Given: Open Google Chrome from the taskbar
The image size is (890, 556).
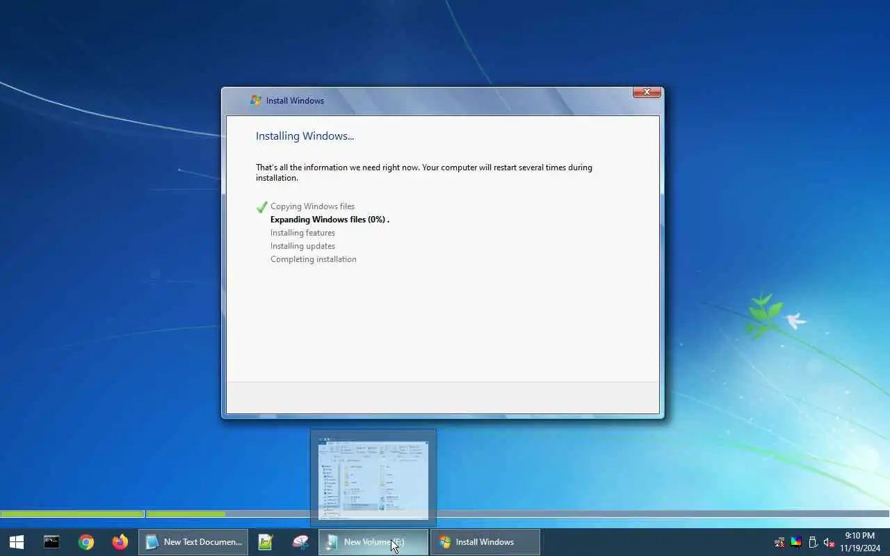Looking at the screenshot, I should [x=86, y=542].
